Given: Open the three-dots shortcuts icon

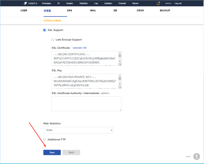Looking at the screenshot, I should point(188,157).
